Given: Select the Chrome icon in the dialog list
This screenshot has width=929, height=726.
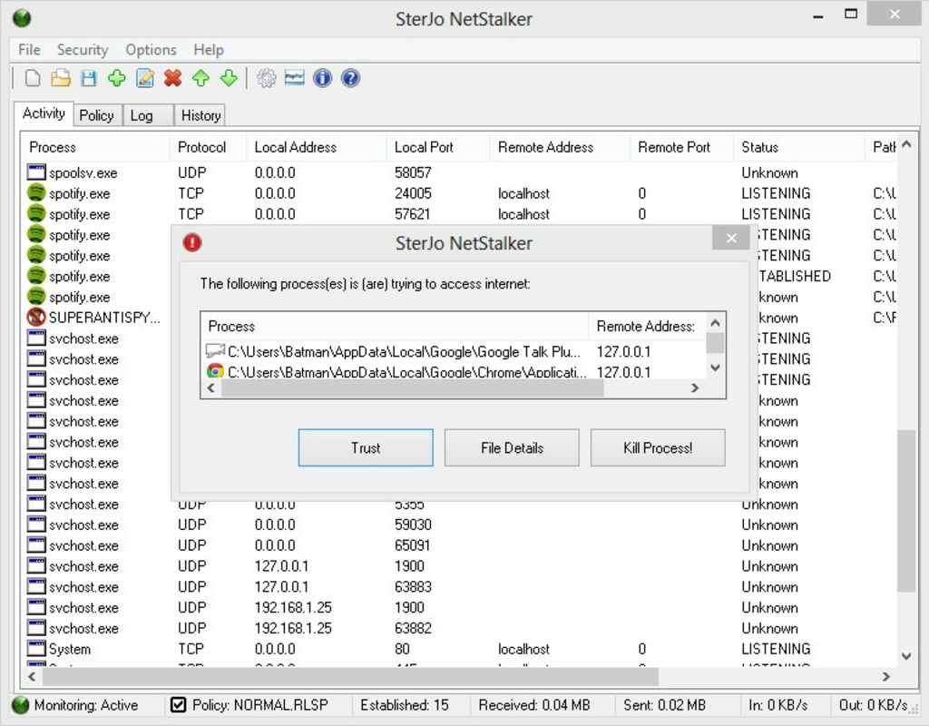Looking at the screenshot, I should pos(214,371).
